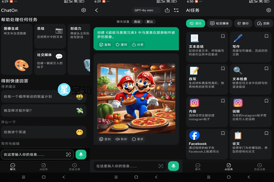Viewport: 274px width, 182px height.
Task: Tap the share icon next to GPT-4o mini
Action: (x=167, y=10)
